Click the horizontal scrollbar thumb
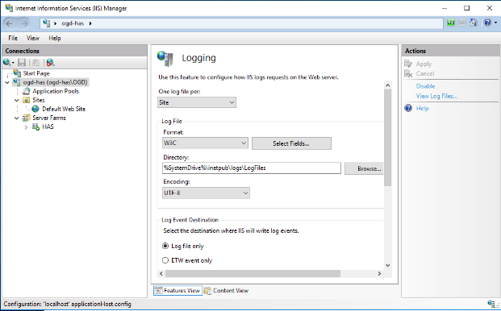The image size is (501, 311). (253, 274)
